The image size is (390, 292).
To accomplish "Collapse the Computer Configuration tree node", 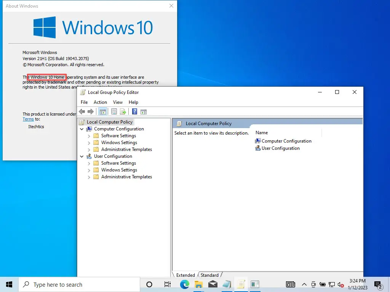I will (82, 129).
